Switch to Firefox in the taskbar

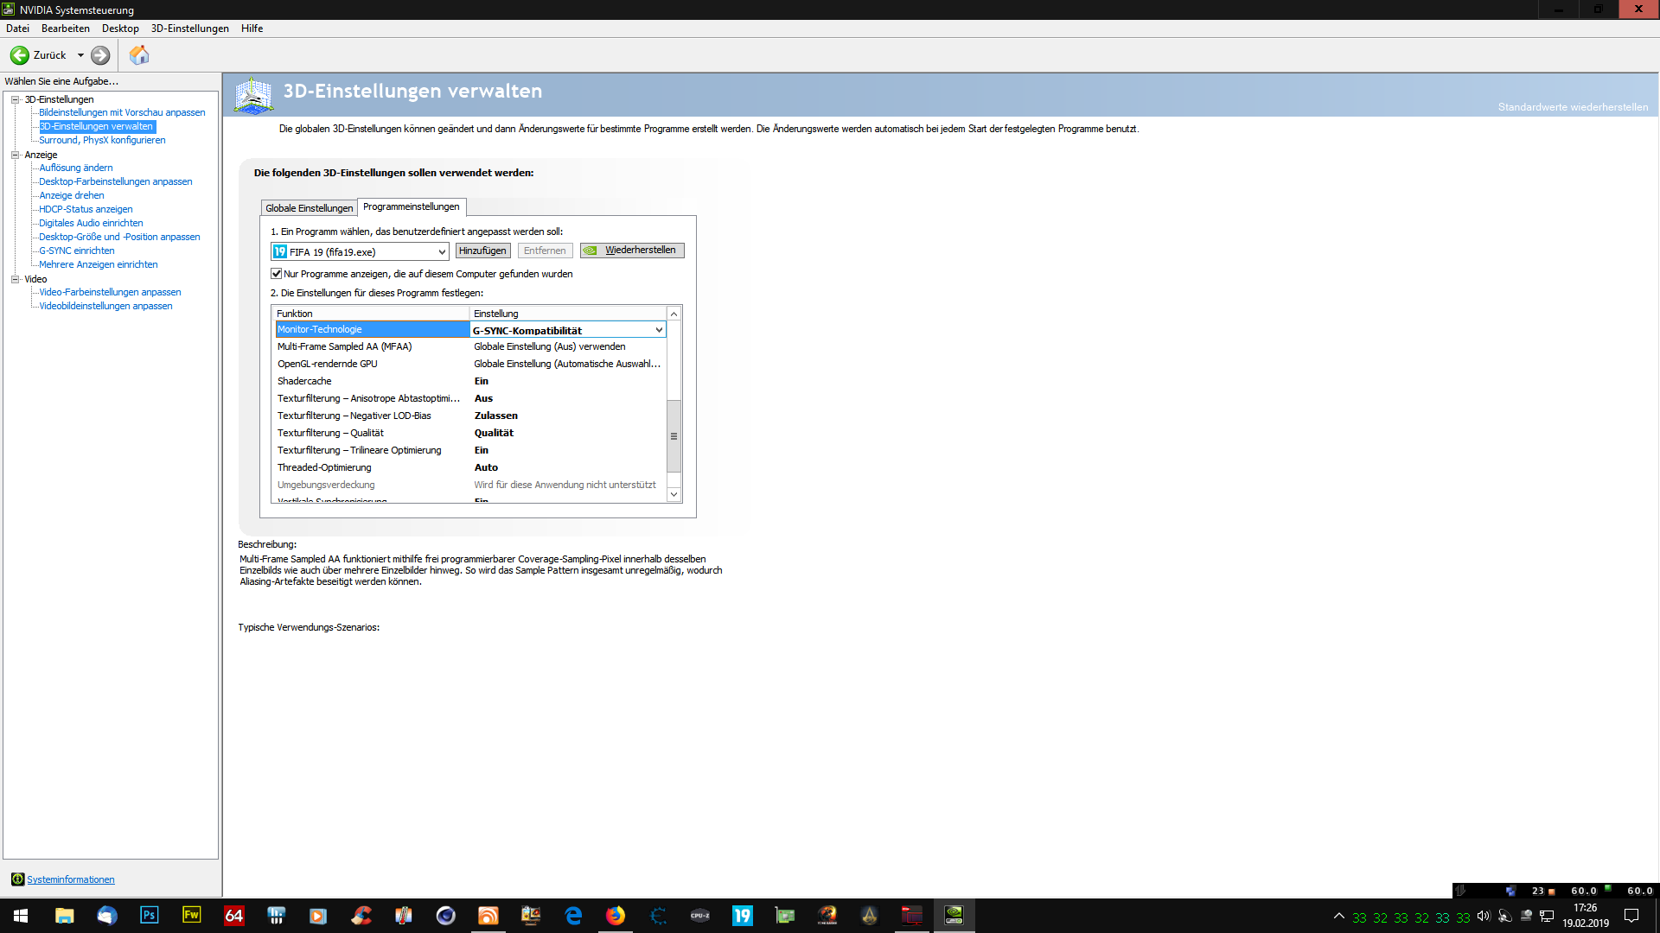pos(615,916)
